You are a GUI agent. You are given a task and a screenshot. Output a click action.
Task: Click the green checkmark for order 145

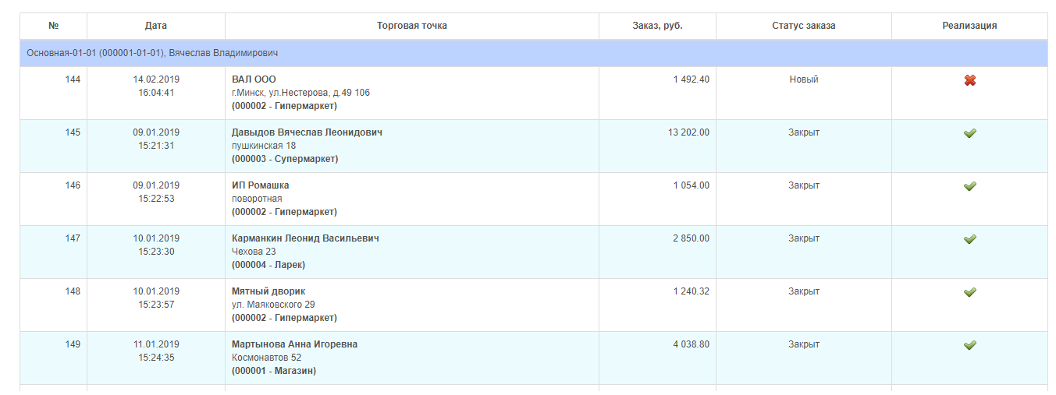pyautogui.click(x=969, y=133)
